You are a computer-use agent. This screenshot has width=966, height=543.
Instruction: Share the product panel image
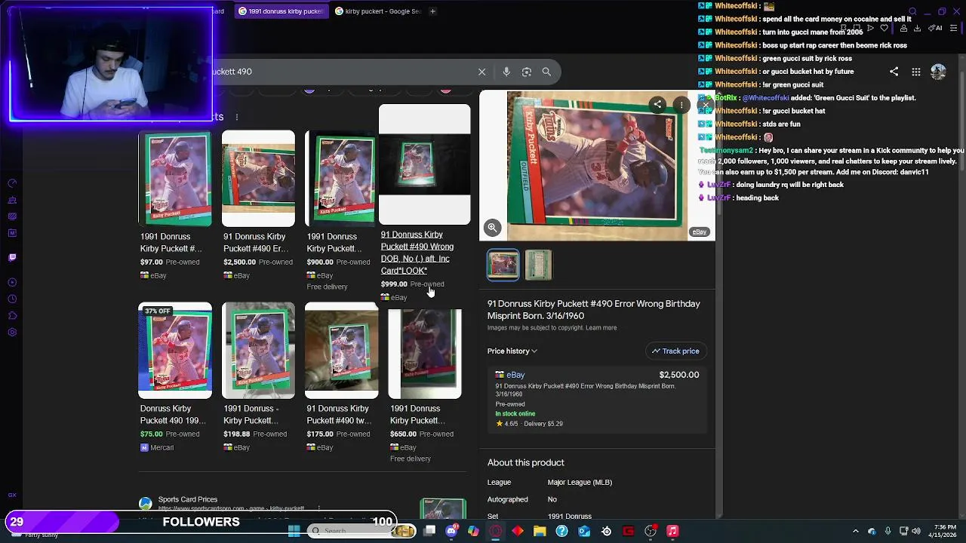658,105
